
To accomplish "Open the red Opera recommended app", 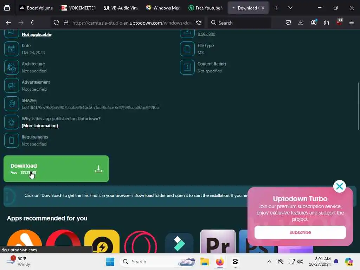I will click(x=63, y=241).
